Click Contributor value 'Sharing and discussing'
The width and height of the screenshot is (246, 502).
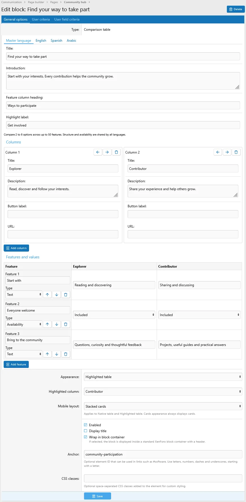tap(200, 285)
